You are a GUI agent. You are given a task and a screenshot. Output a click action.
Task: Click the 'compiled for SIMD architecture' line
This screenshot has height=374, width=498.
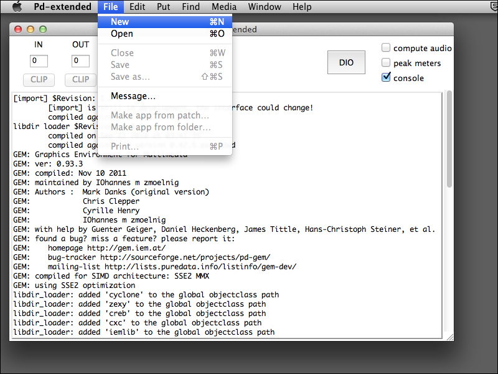coord(111,276)
